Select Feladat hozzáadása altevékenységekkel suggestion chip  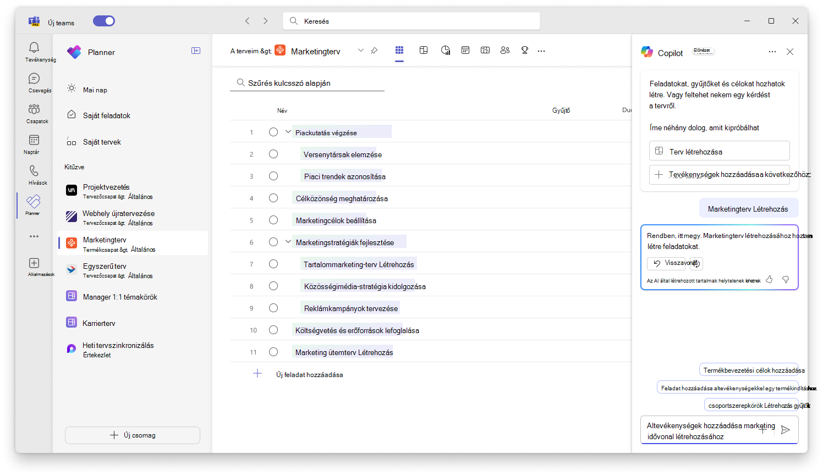click(x=728, y=388)
